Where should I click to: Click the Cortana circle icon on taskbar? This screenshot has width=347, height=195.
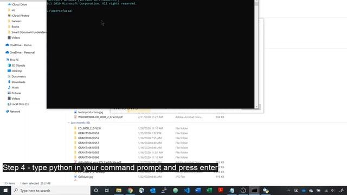[x=96, y=190]
